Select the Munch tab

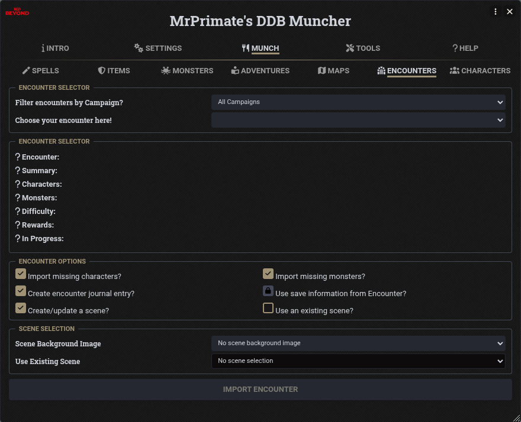coord(260,48)
